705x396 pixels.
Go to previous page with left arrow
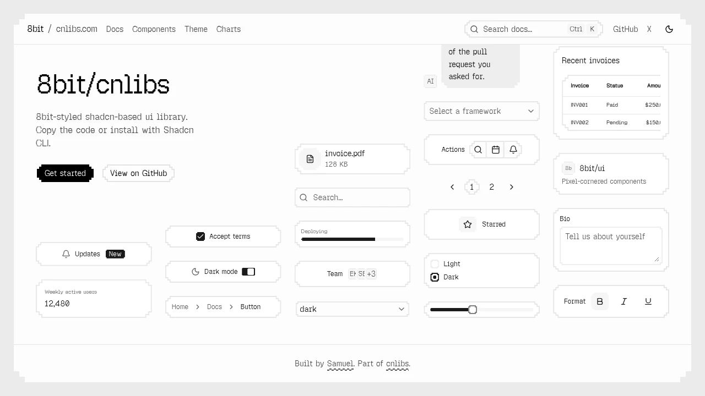[452, 187]
